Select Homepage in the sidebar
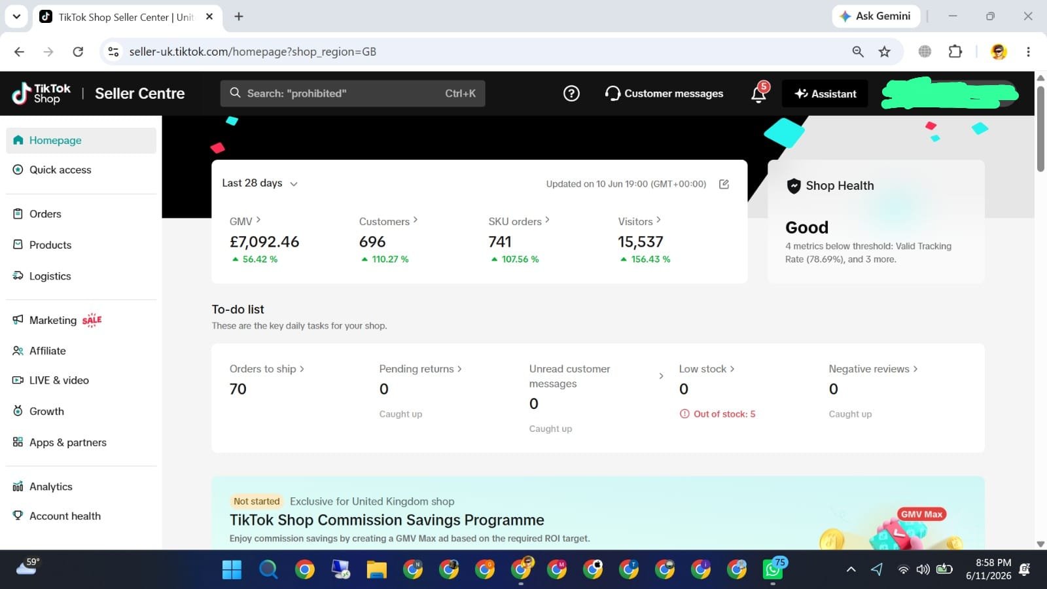This screenshot has width=1047, height=589. click(81, 140)
